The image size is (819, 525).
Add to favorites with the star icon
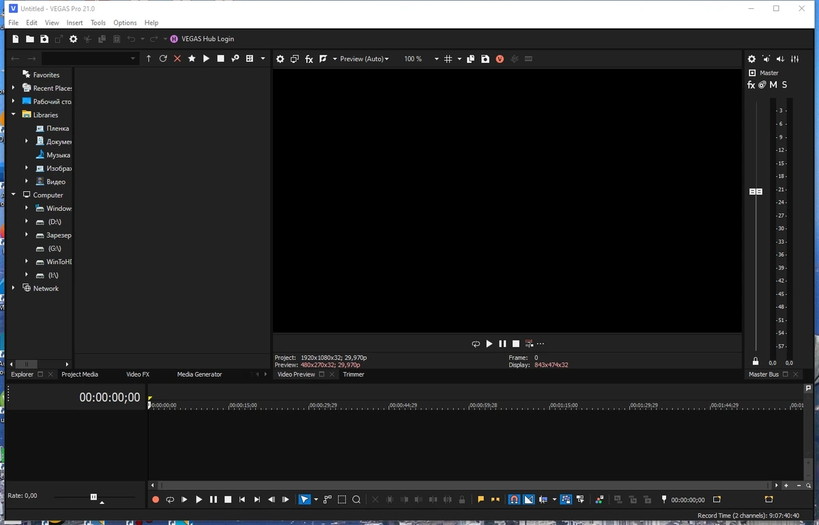click(192, 59)
